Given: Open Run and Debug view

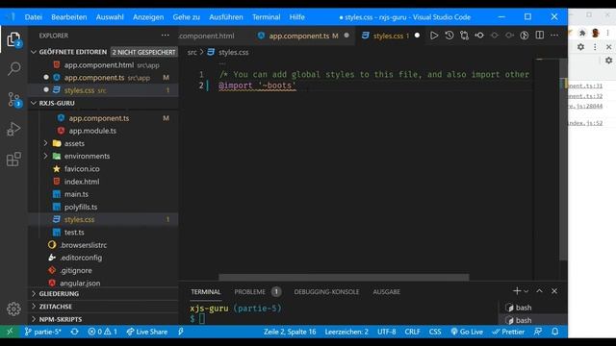Looking at the screenshot, I should [13, 129].
